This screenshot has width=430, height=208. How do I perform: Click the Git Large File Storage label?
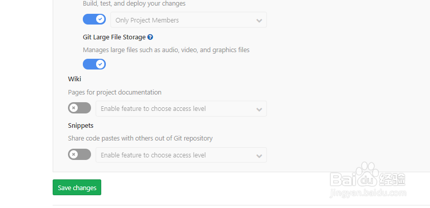tap(114, 37)
